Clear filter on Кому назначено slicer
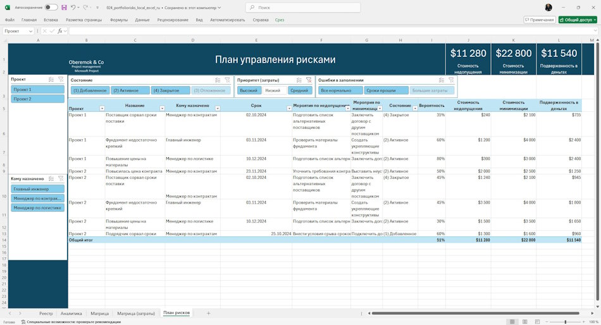The height and width of the screenshot is (325, 601). coord(61,178)
